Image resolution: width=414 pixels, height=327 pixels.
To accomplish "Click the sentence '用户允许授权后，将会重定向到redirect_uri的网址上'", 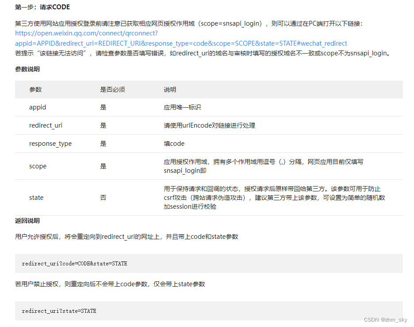I will (x=88, y=237).
